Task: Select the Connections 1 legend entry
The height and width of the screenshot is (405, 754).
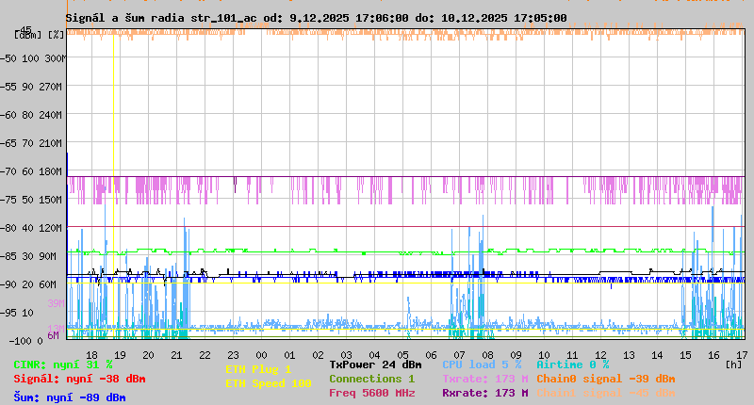Action: pos(371,379)
